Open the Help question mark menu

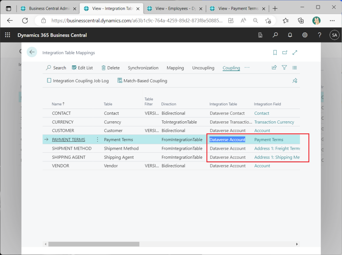coord(320,35)
